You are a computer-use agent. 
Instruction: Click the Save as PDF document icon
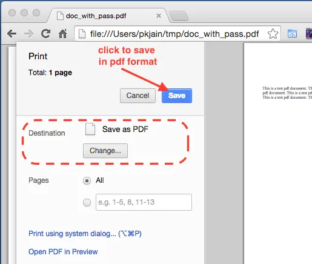[x=90, y=129]
